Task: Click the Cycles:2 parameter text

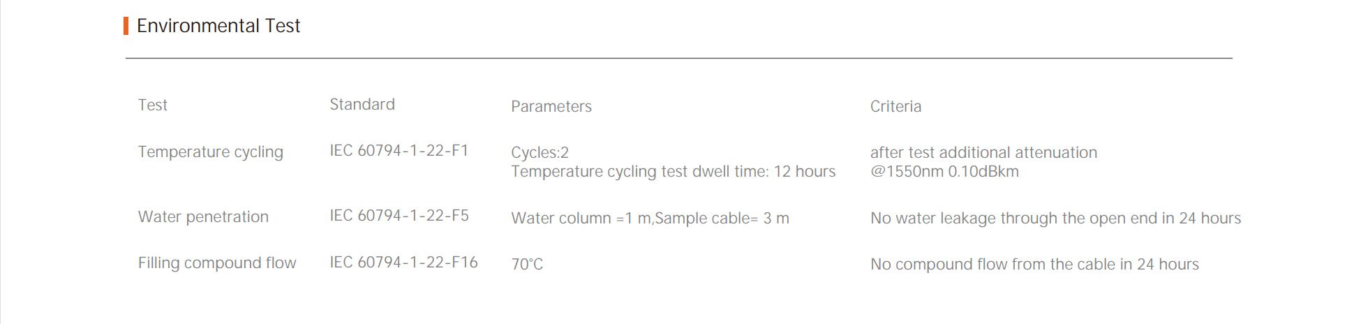Action: [x=540, y=153]
